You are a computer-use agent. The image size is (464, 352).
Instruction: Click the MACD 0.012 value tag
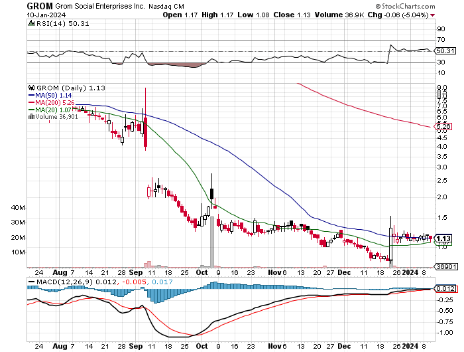[443, 288]
